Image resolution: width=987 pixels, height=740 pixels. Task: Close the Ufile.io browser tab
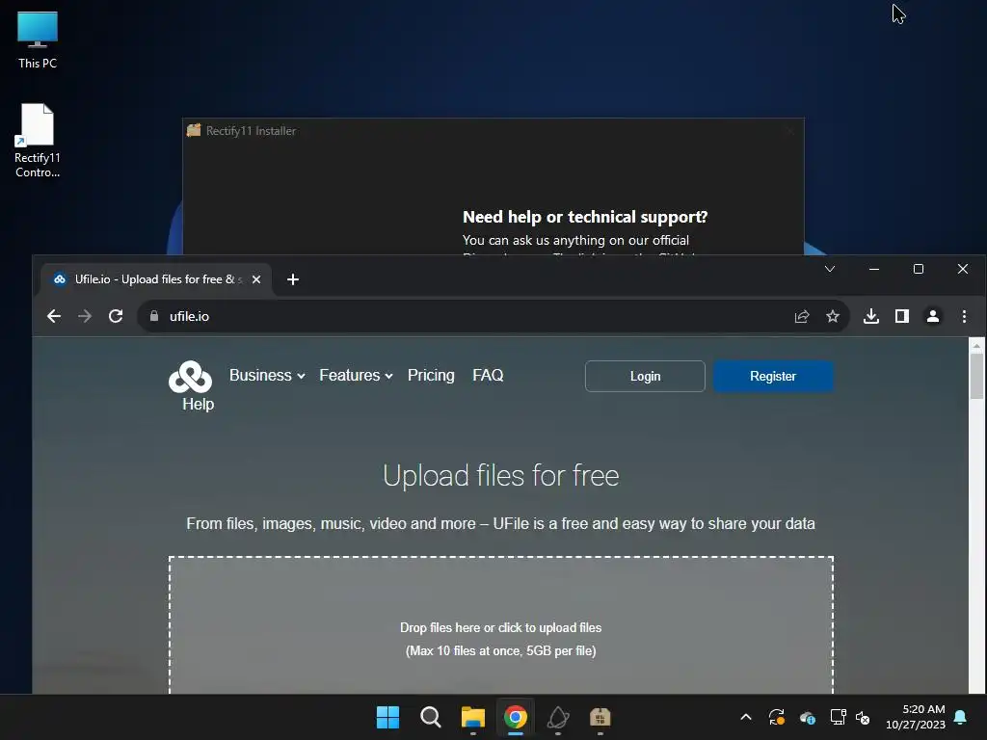[256, 279]
